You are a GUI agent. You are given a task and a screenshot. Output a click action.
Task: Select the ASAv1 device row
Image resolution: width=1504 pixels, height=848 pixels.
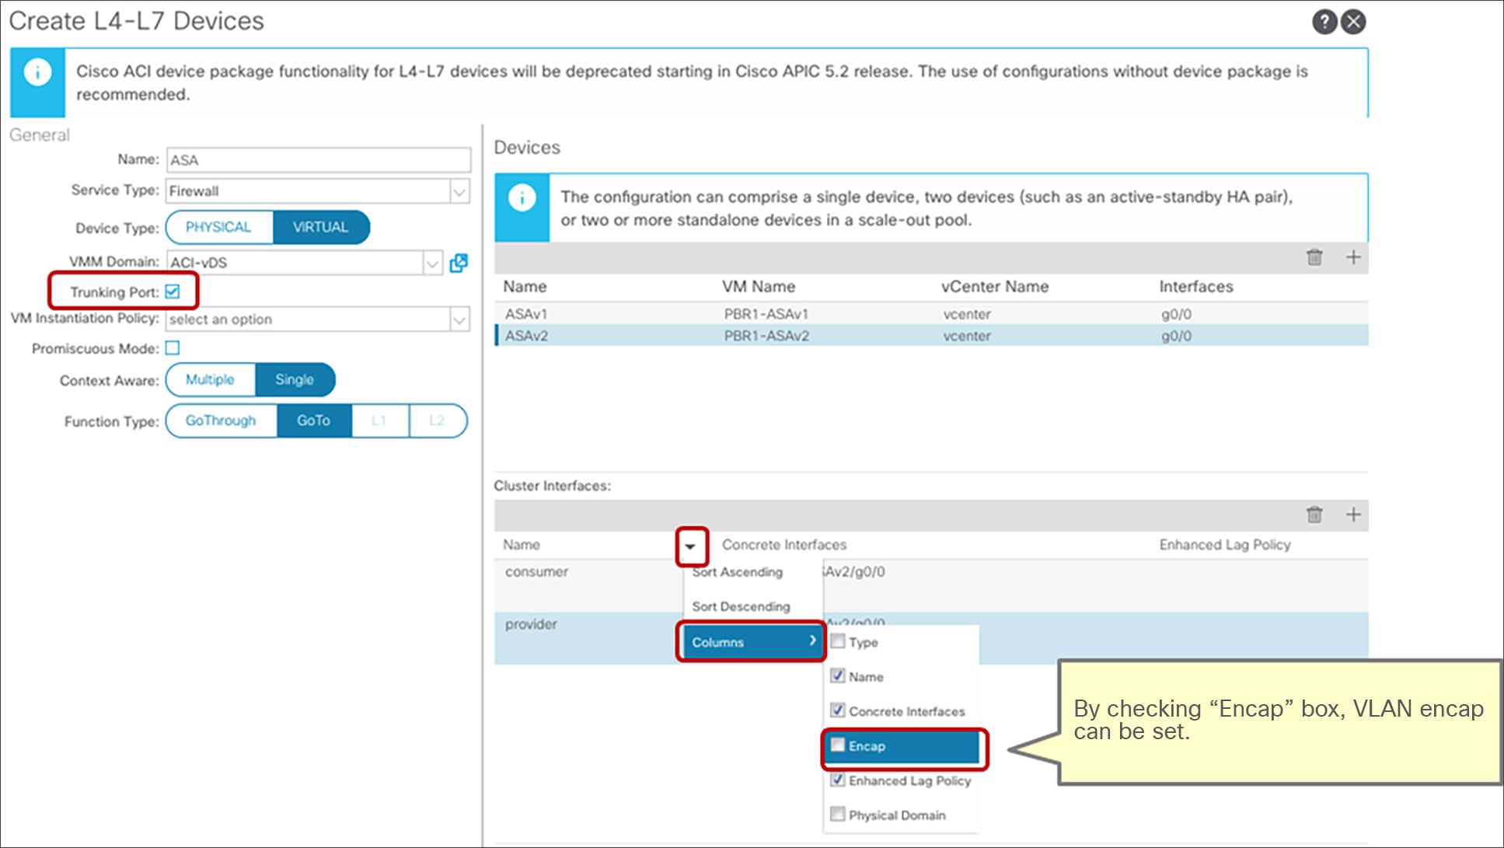pyautogui.click(x=931, y=314)
